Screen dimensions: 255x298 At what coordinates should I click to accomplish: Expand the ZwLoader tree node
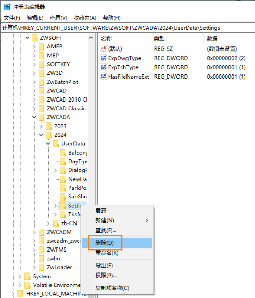coord(34,267)
